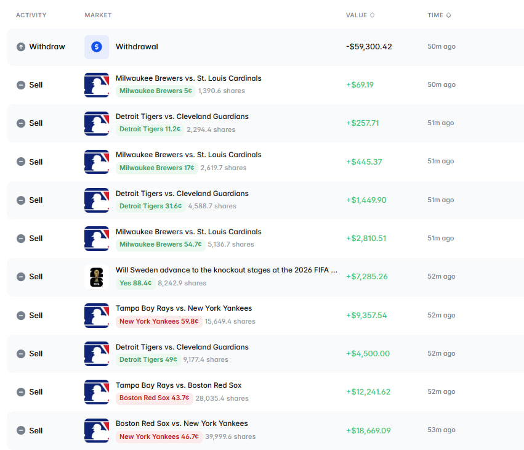Open Boston Red Sox vs. New York Yankees

(182, 423)
